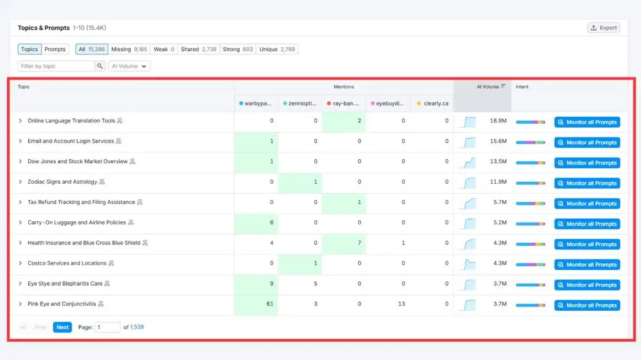Click the cluster icon next to Health Insurance and Blue Cross Blue Shield
This screenshot has width=641, height=360.
(x=145, y=243)
